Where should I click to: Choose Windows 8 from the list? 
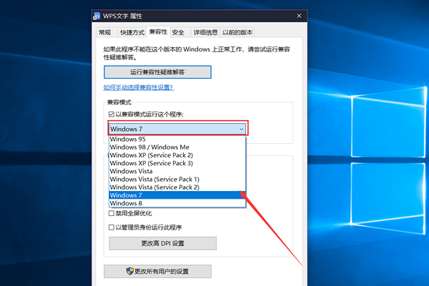click(177, 203)
